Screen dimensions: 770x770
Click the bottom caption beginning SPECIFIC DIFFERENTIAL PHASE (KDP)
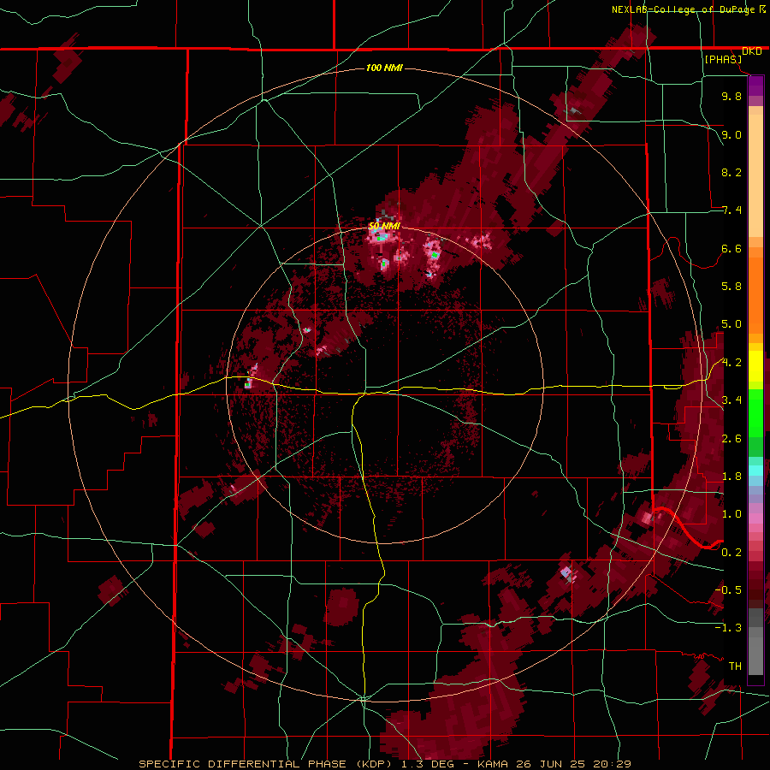[384, 764]
